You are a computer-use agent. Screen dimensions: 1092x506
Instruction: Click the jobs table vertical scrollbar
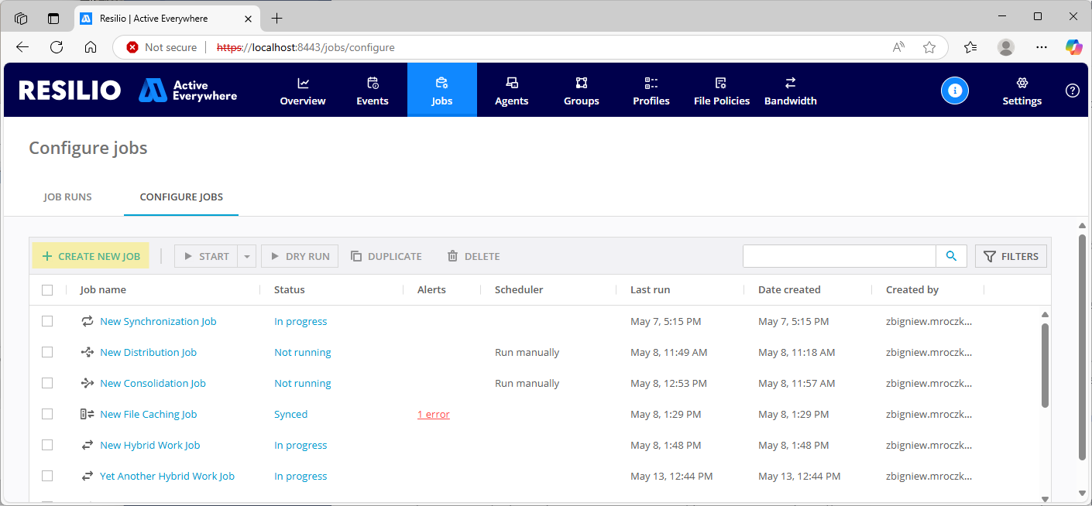(1045, 364)
